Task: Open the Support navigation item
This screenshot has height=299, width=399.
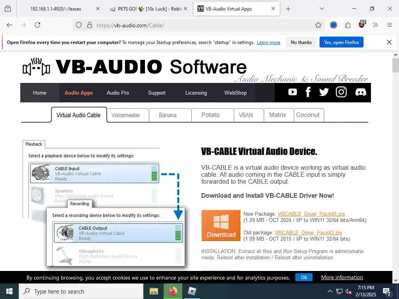Action: click(x=157, y=93)
